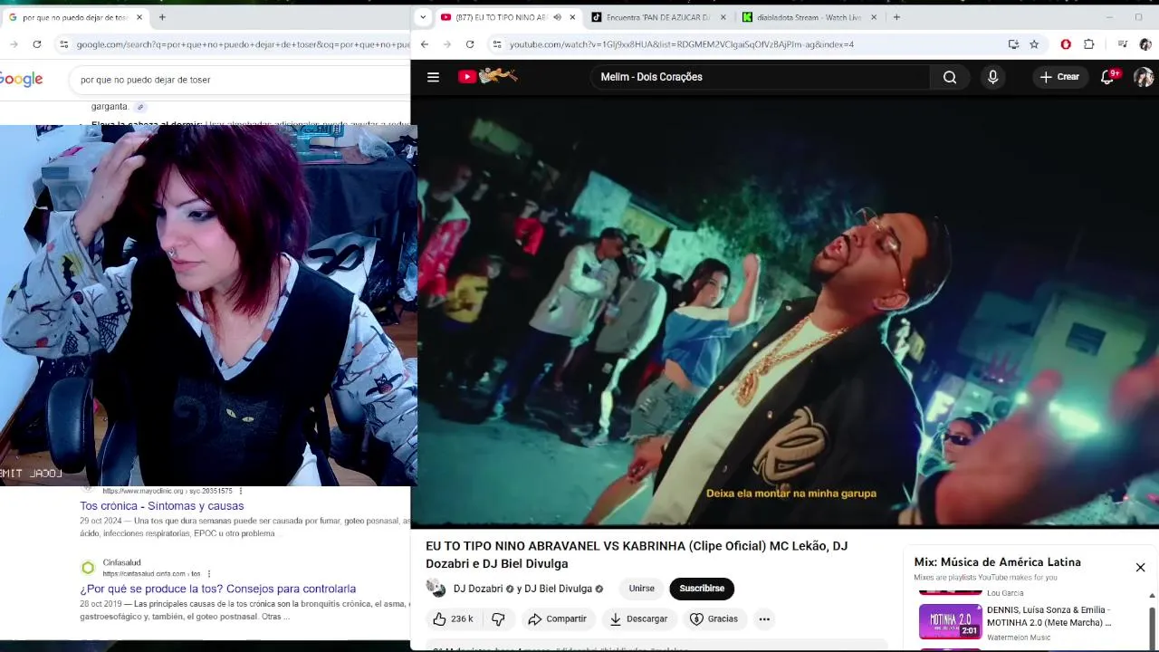Open DJ Biel Divulga channel link
1159x652 pixels.
pos(558,589)
